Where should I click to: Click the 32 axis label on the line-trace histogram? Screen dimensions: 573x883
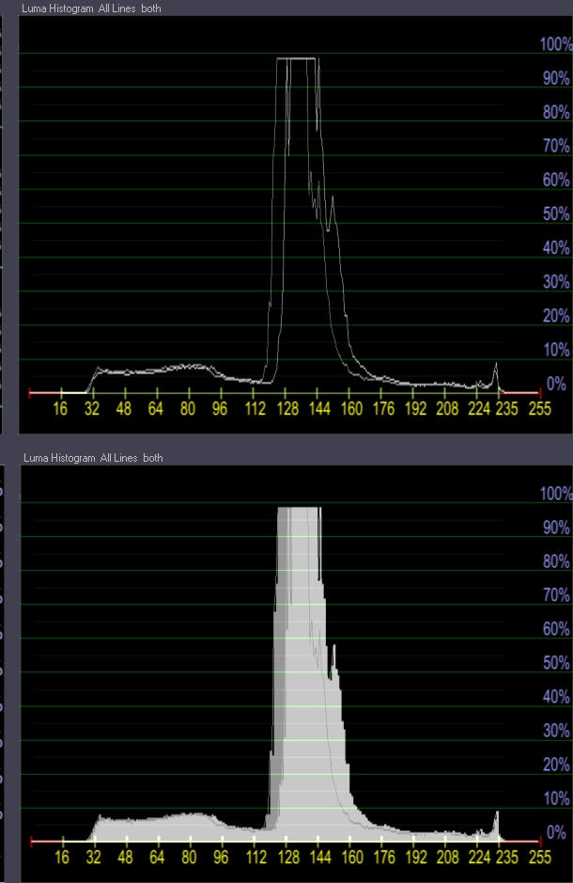coord(92,408)
